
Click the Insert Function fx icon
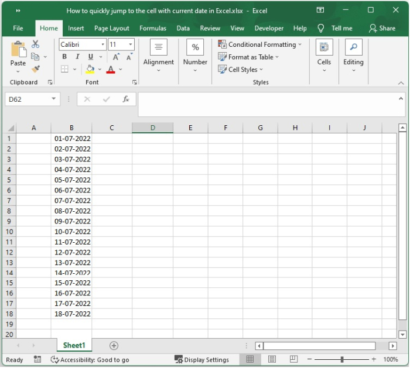(x=125, y=99)
